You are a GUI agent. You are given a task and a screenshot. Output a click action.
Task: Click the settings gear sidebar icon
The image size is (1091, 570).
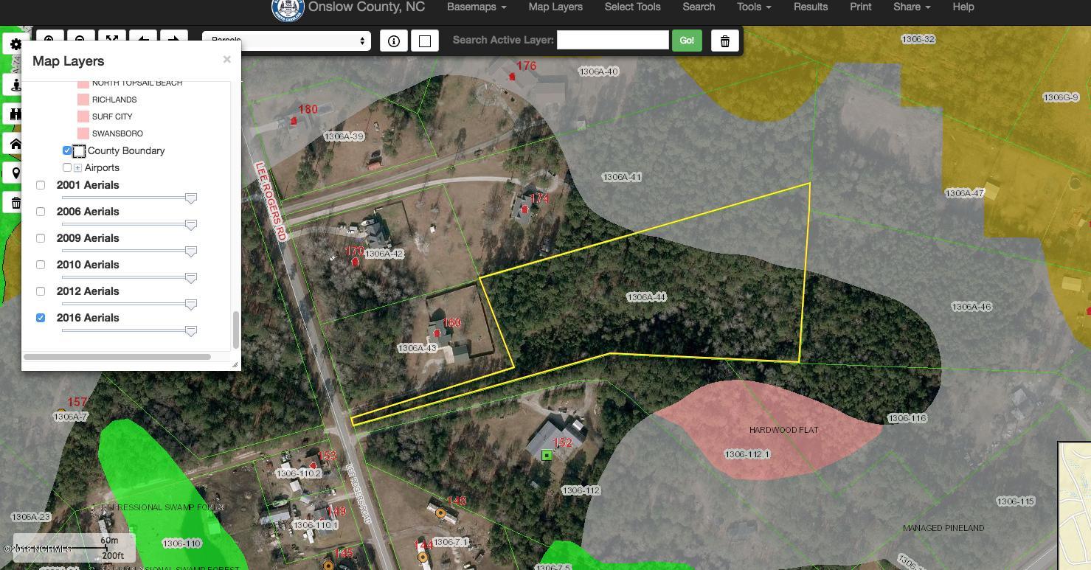15,44
